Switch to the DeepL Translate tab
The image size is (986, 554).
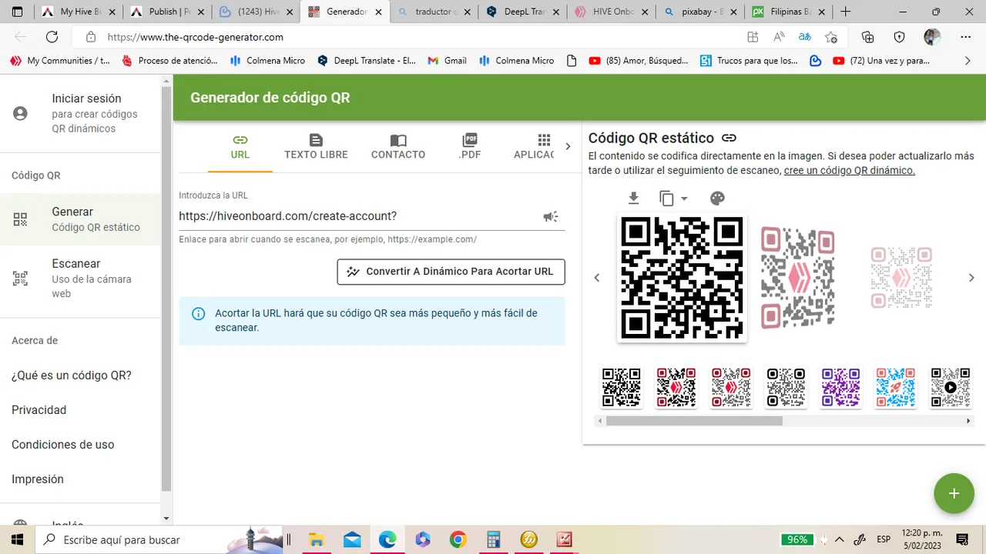(523, 12)
